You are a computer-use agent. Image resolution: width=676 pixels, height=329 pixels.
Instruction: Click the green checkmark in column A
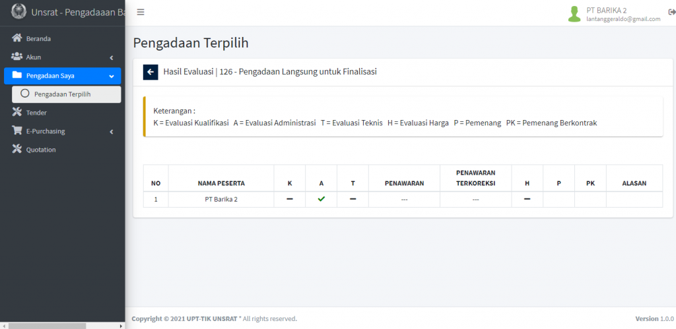point(321,199)
